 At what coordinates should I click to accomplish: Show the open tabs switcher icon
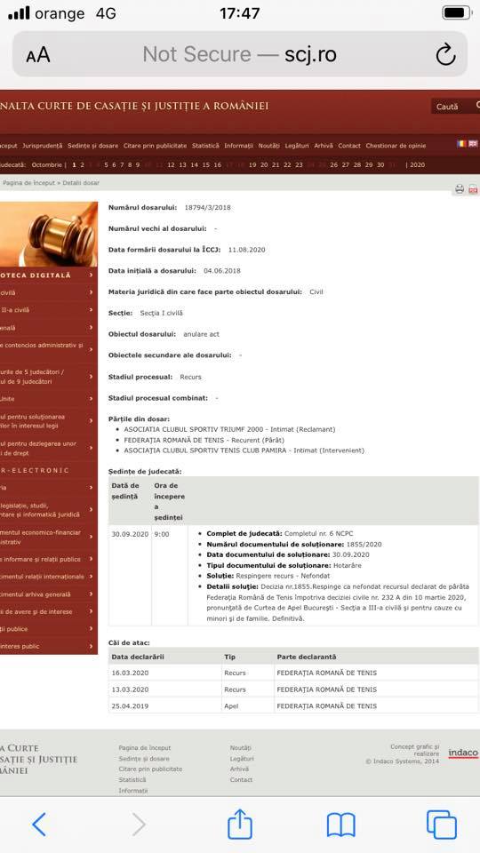point(442,825)
